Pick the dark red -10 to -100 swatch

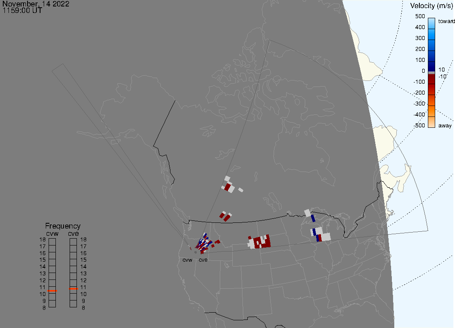point(432,79)
